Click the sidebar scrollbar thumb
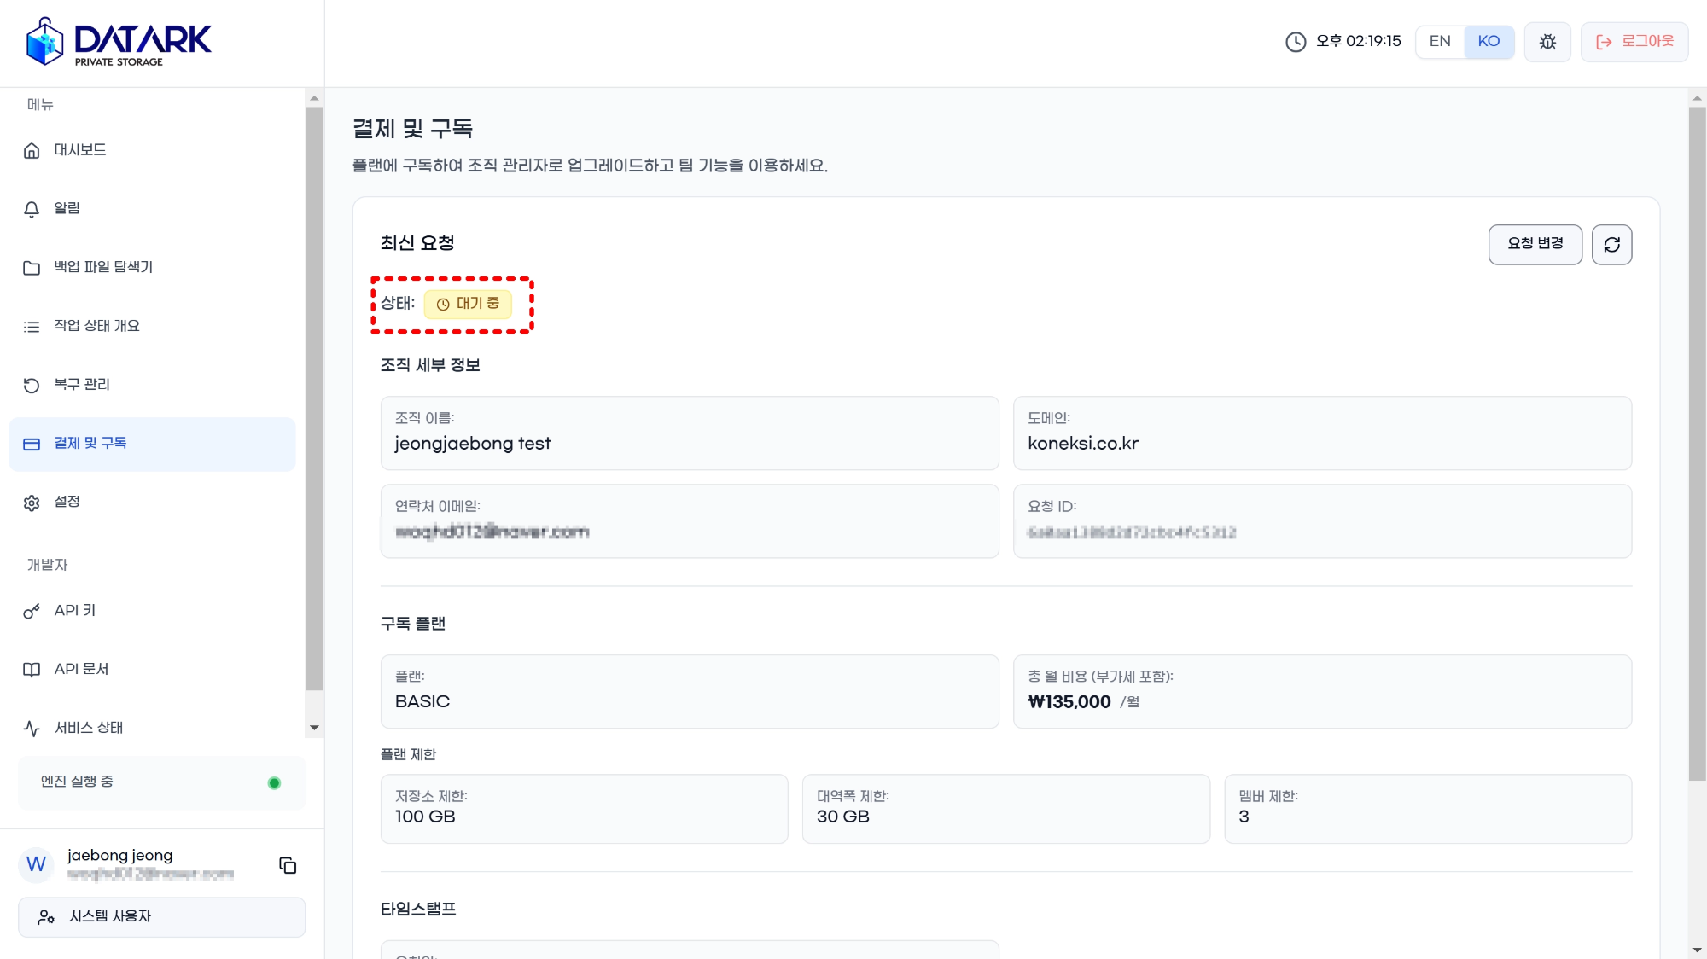1707x959 pixels. (x=314, y=398)
